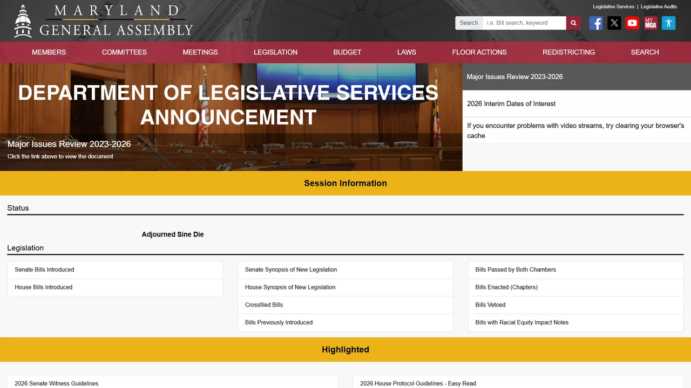The height and width of the screenshot is (388, 691).
Task: Open Bills Previously Introduced
Action: click(345, 322)
